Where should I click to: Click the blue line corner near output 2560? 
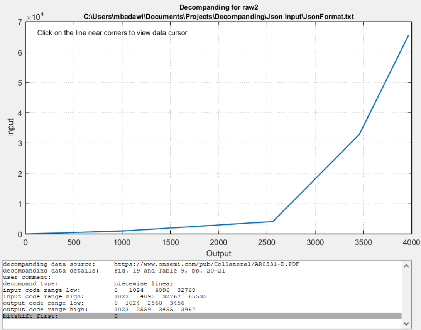coord(273,221)
